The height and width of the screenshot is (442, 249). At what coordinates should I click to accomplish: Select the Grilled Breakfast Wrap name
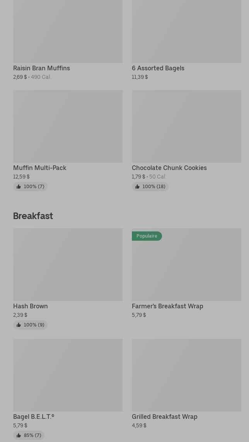tap(164, 416)
